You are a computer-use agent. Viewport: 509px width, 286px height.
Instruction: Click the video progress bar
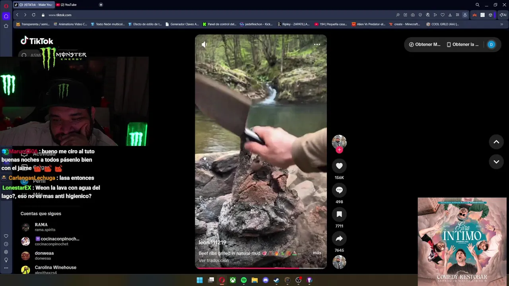click(x=261, y=268)
